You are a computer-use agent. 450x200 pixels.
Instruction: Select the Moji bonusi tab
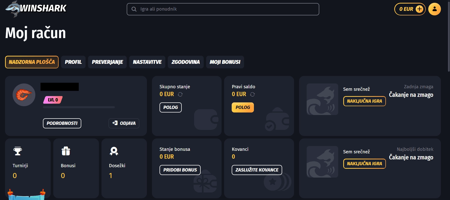[x=225, y=62]
